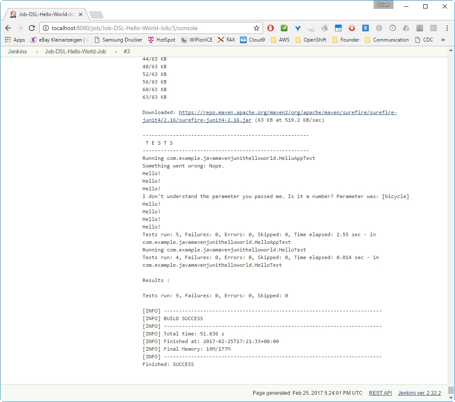Click the green checkmark extension icon
Viewport: 455px width, 402px height.
pos(284,28)
